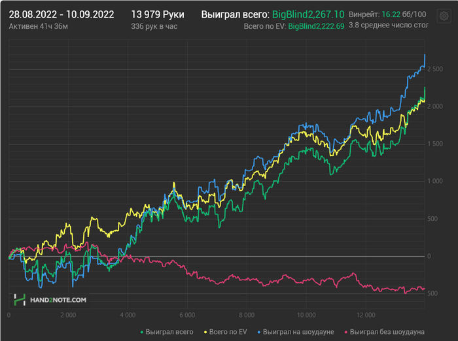Click the x-axis label 6 000

187,316
